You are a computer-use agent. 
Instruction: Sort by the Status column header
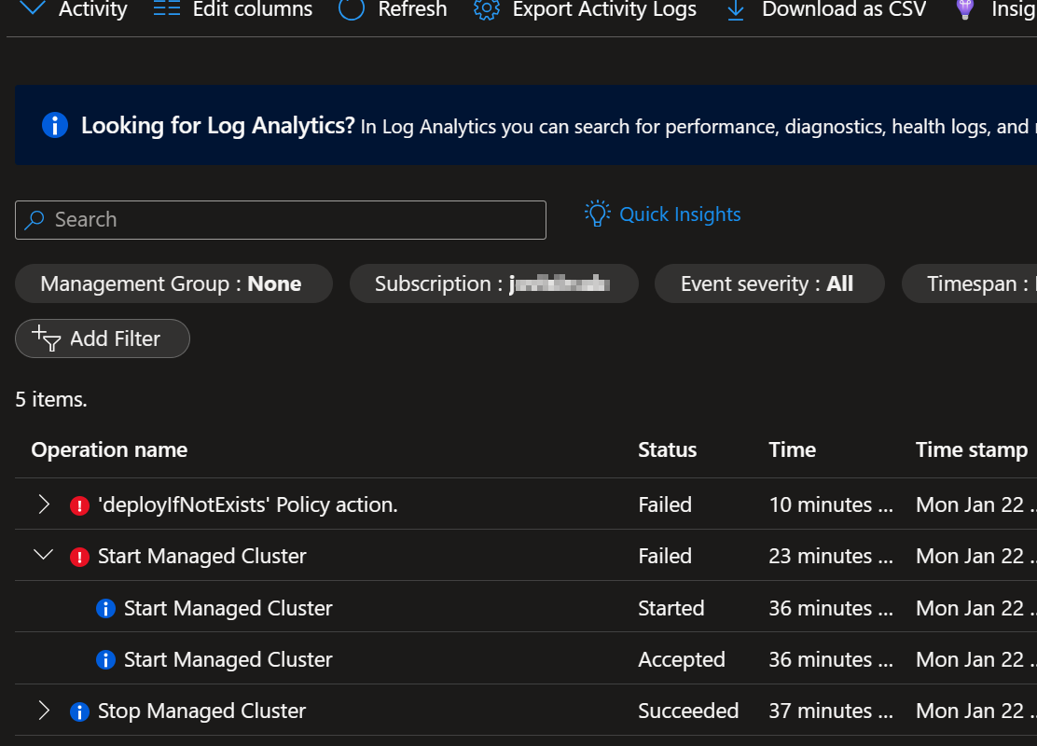tap(667, 449)
